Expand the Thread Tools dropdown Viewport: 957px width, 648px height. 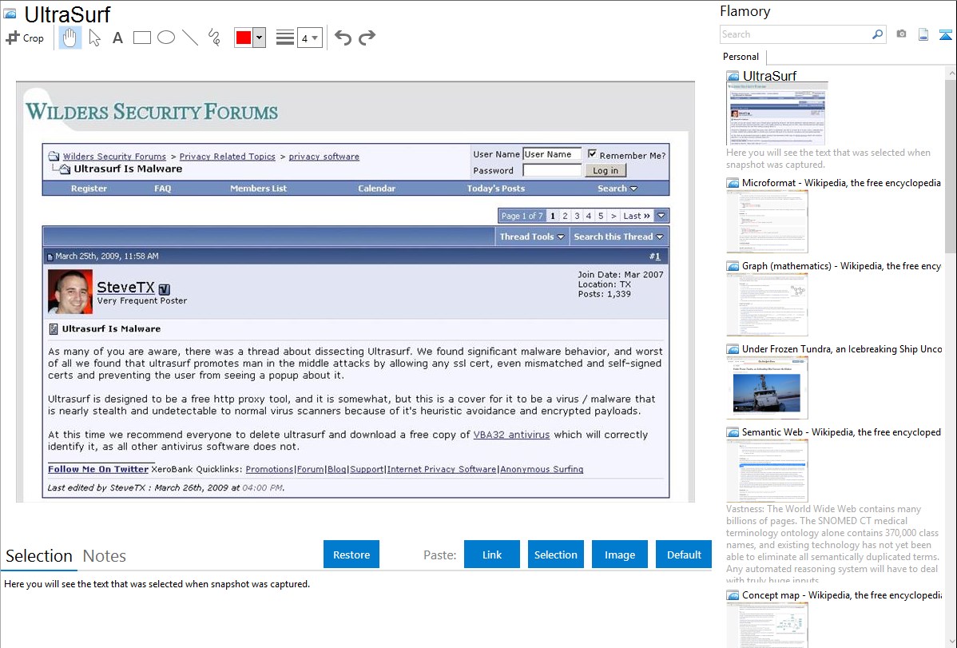pyautogui.click(x=531, y=237)
